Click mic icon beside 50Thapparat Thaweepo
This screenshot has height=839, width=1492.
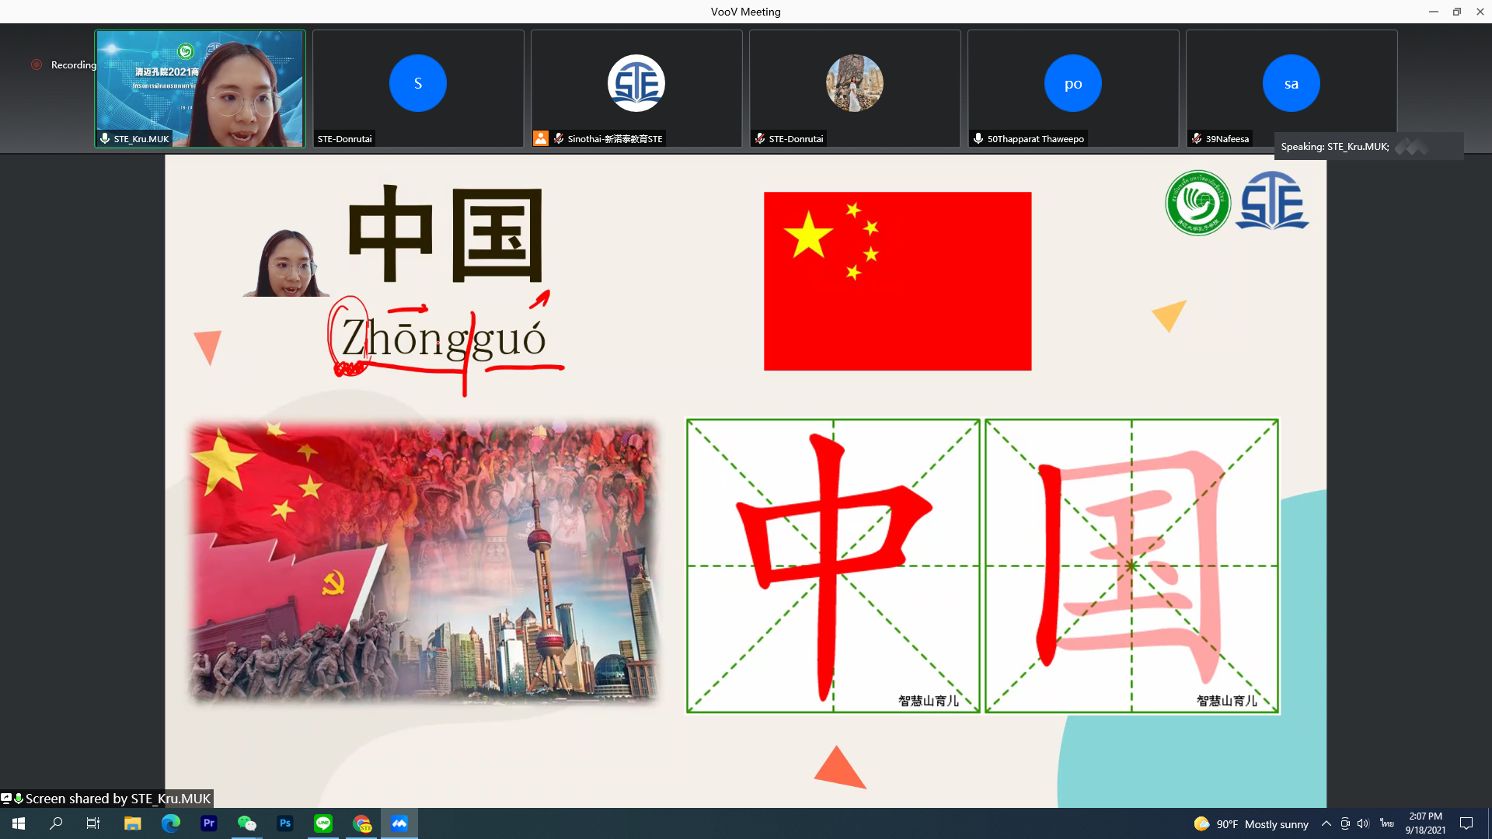[x=978, y=138]
